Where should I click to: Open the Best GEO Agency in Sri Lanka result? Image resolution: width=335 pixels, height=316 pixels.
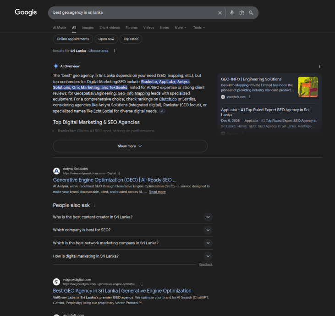pos(122,291)
